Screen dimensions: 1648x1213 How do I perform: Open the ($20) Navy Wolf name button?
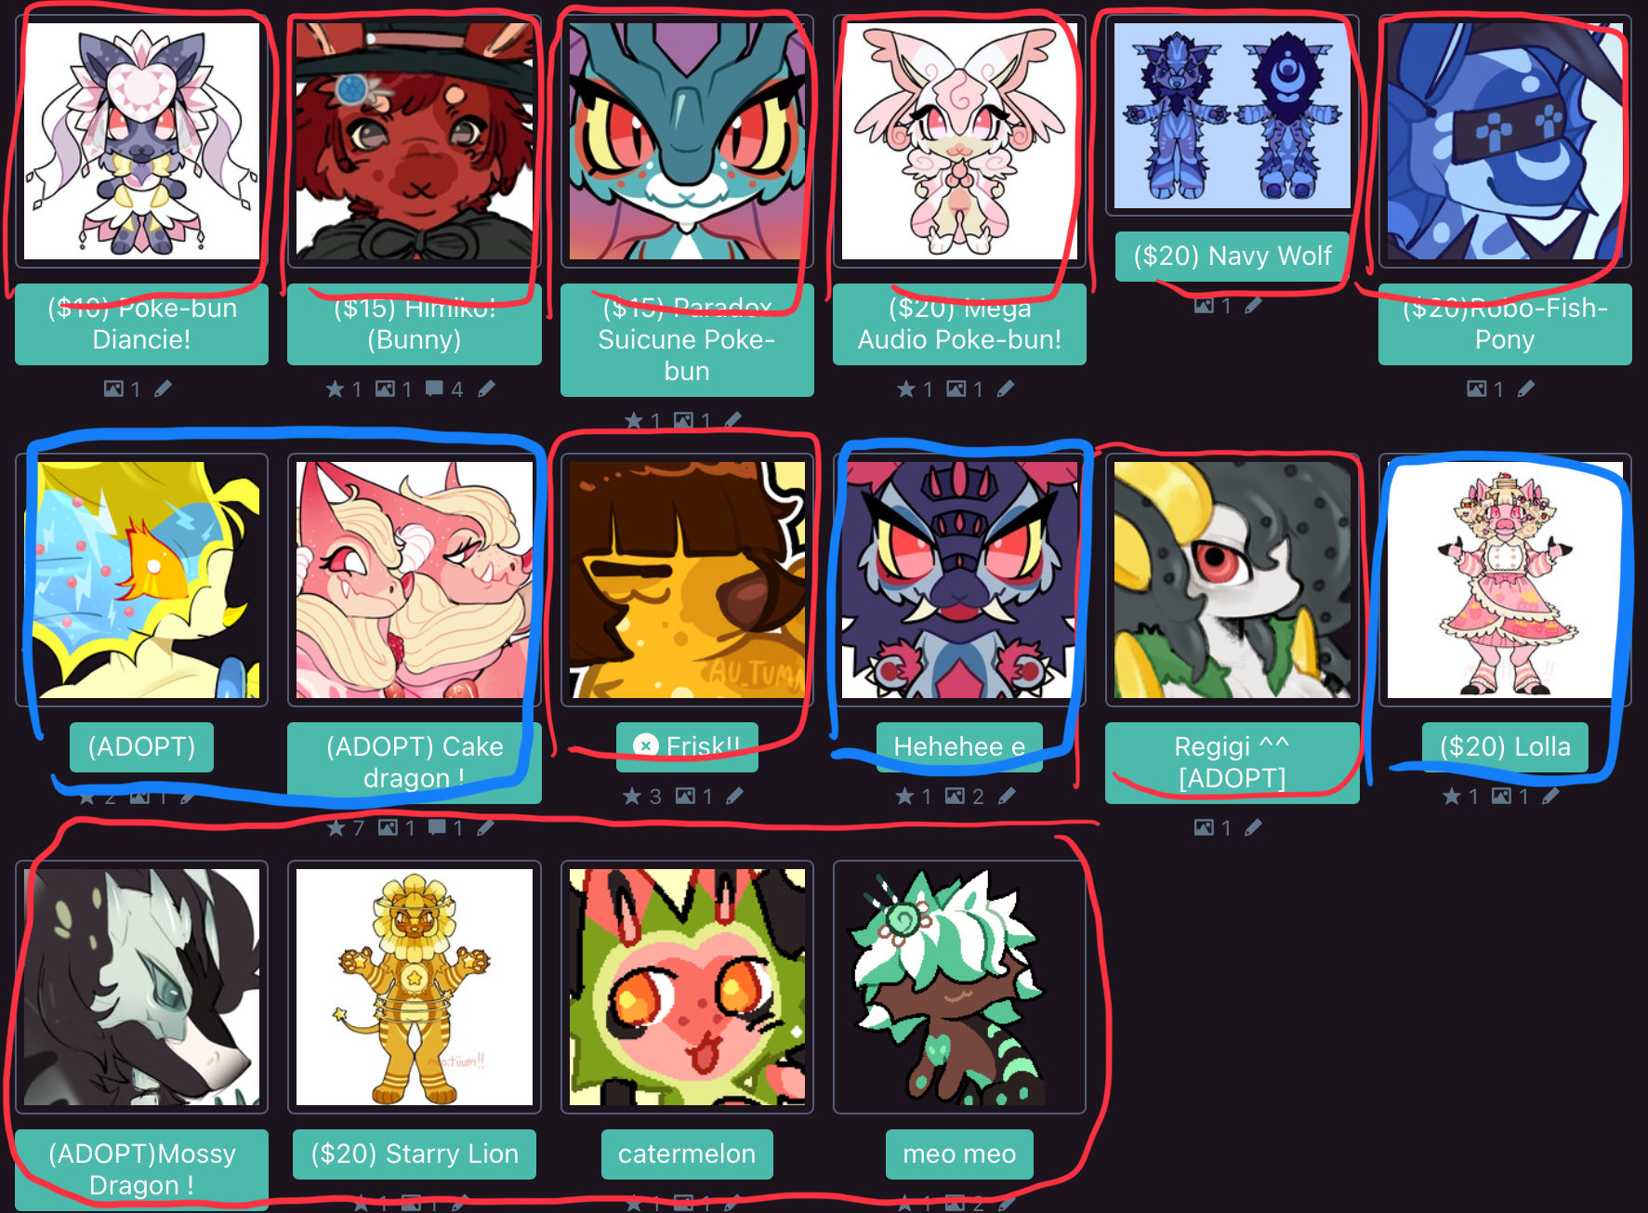(1232, 256)
